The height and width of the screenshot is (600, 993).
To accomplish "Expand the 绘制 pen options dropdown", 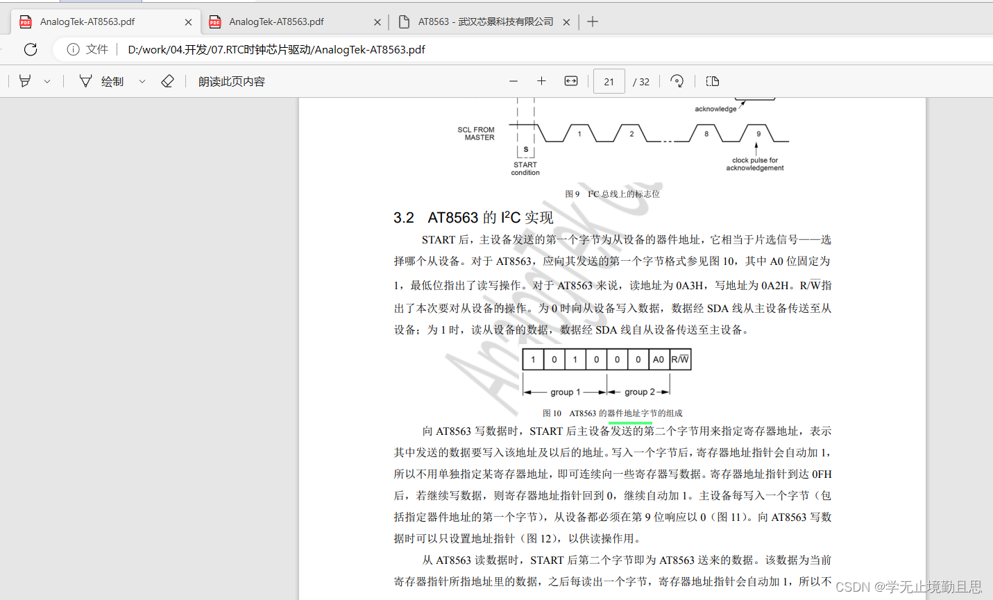I will coord(142,81).
